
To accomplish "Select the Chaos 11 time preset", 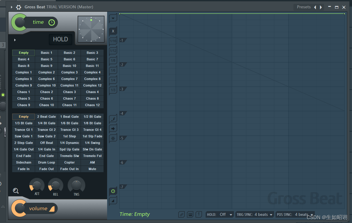I will coord(69,105).
